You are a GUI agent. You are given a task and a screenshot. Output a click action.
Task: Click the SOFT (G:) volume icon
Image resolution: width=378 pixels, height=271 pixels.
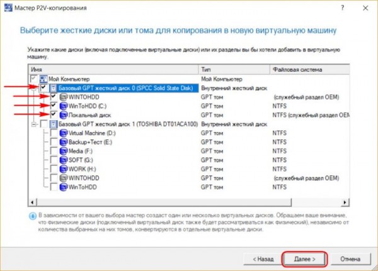click(x=64, y=160)
